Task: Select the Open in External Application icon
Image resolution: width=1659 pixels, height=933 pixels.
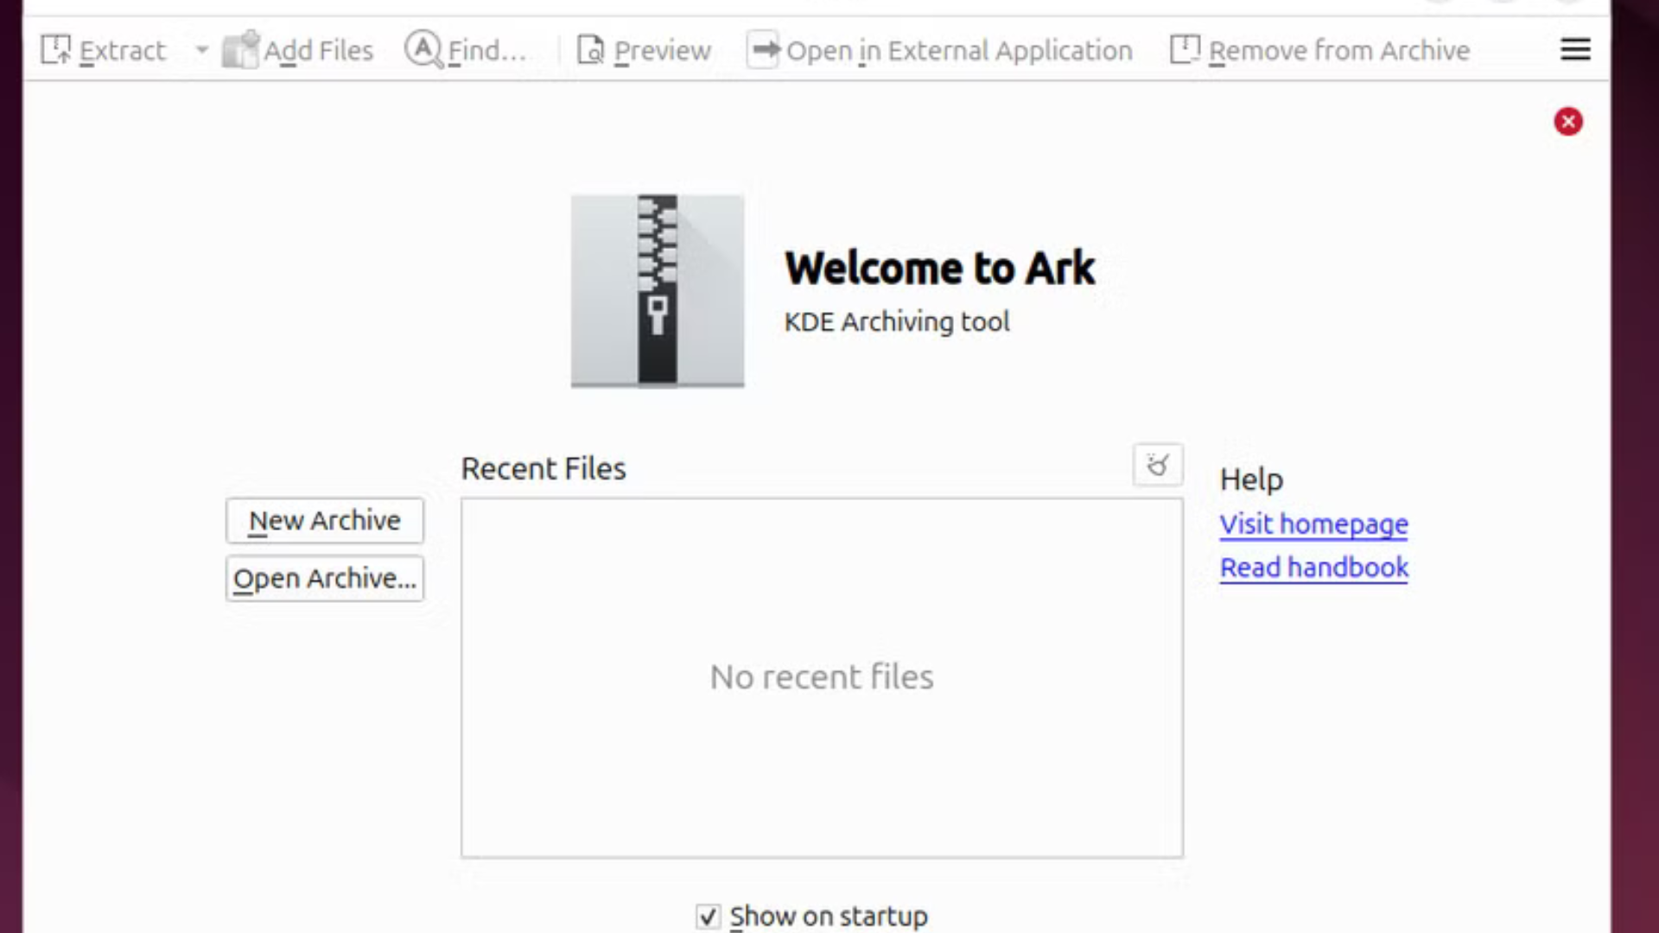Action: [x=763, y=49]
